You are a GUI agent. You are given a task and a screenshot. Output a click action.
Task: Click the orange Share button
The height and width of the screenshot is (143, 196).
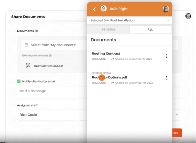177,133
